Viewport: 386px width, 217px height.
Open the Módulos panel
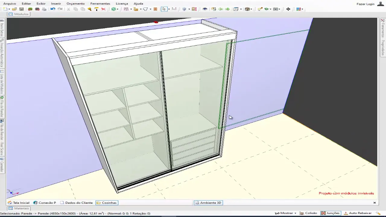tap(19, 14)
